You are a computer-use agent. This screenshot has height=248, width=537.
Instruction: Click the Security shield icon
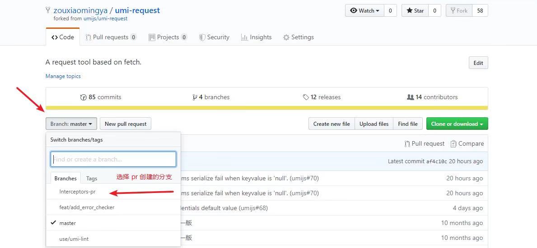[202, 37]
